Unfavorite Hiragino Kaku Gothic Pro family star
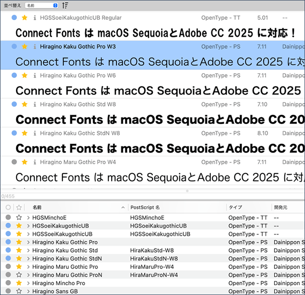 (19, 242)
